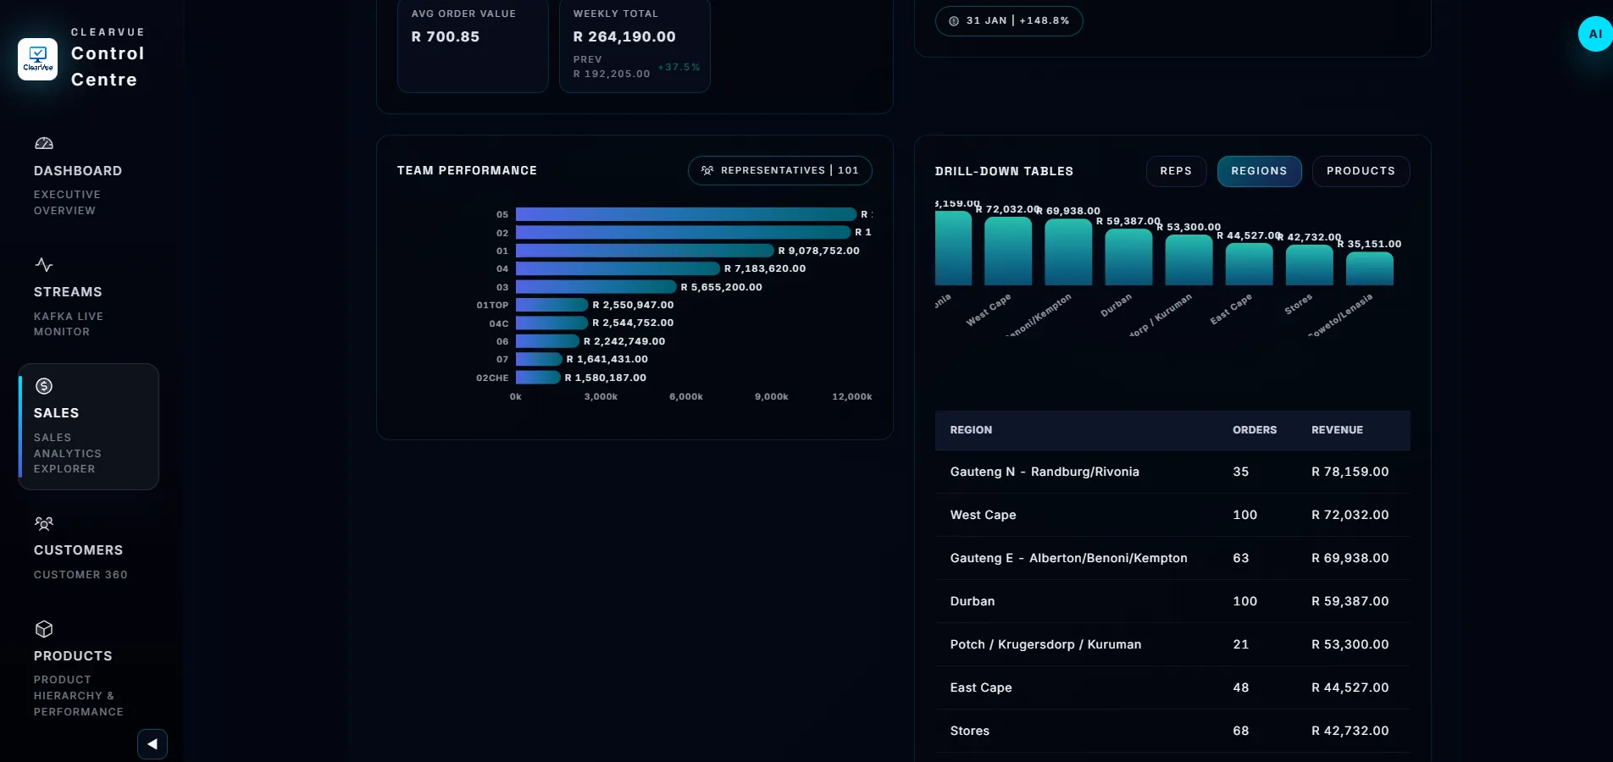
Task: Click the bar for rep 05
Action: [x=686, y=214]
